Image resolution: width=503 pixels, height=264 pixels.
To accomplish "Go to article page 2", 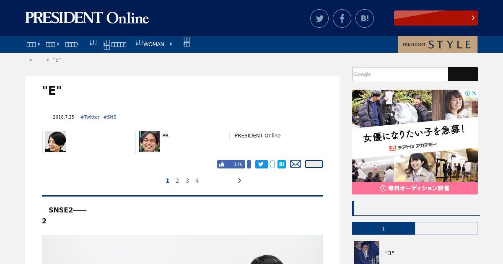I will coord(177,181).
